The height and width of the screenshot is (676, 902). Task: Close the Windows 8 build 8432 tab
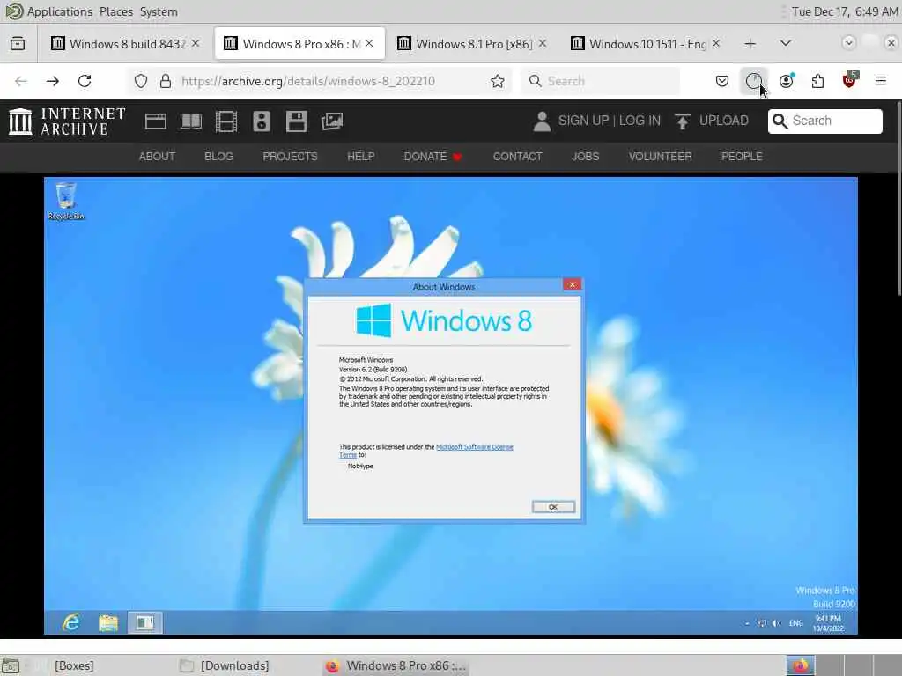point(196,44)
